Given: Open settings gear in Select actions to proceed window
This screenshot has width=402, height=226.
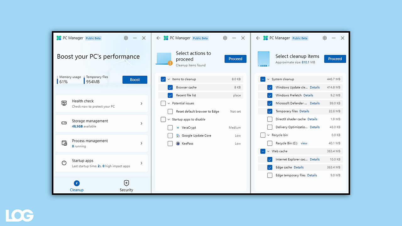Looking at the screenshot, I should tap(225, 38).
